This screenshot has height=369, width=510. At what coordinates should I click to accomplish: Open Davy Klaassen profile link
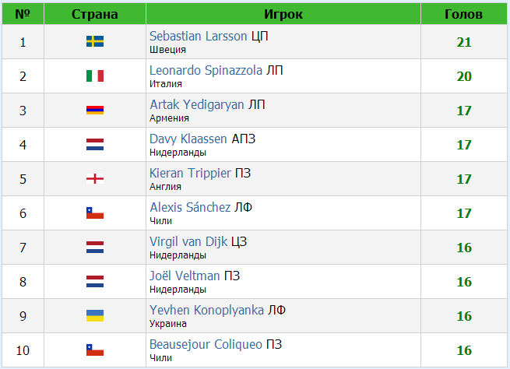tap(188, 139)
